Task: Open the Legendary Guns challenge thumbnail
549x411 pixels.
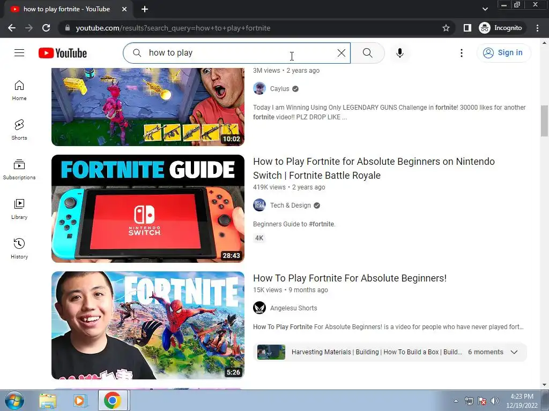Action: tap(148, 106)
